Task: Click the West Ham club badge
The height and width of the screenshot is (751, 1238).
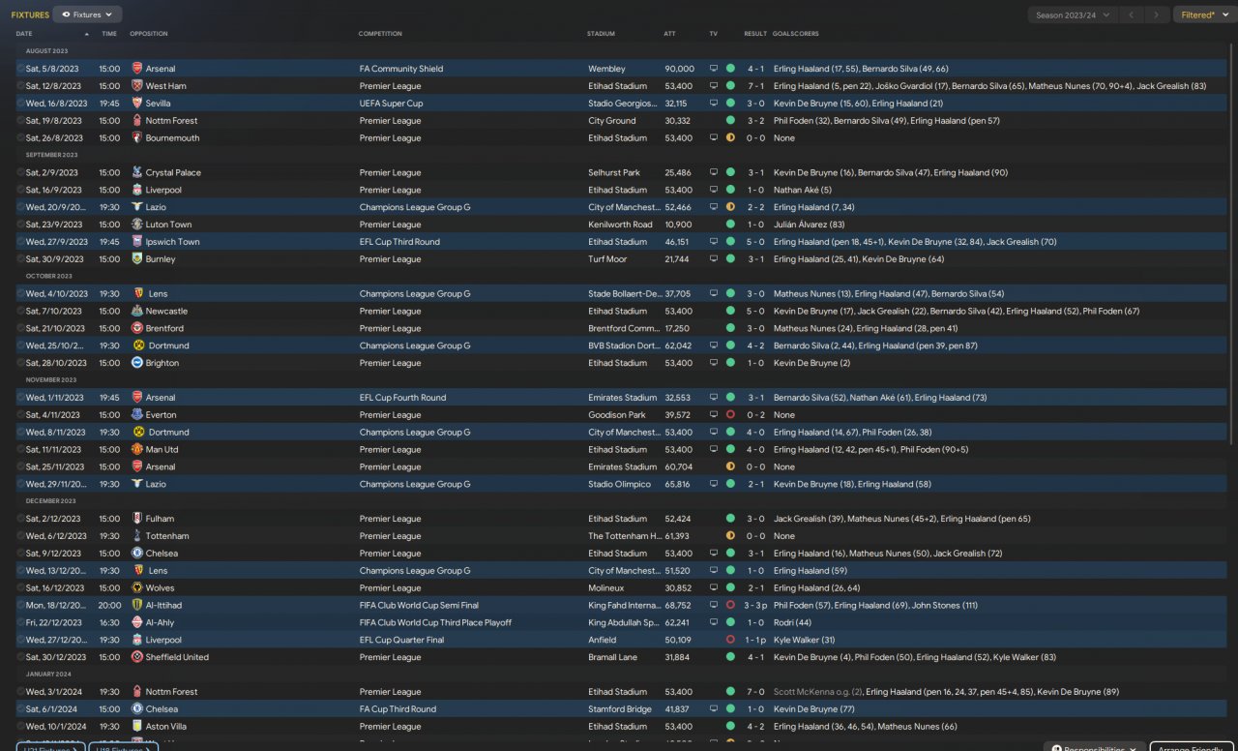Action: pos(136,86)
